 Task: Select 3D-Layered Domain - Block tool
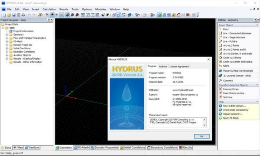pyautogui.click(x=237, y=76)
